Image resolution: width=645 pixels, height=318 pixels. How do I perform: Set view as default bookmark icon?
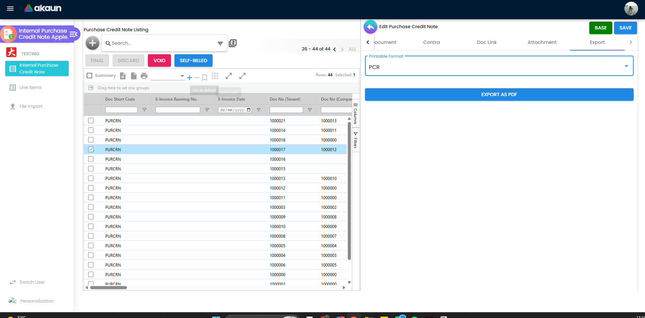coord(205,78)
